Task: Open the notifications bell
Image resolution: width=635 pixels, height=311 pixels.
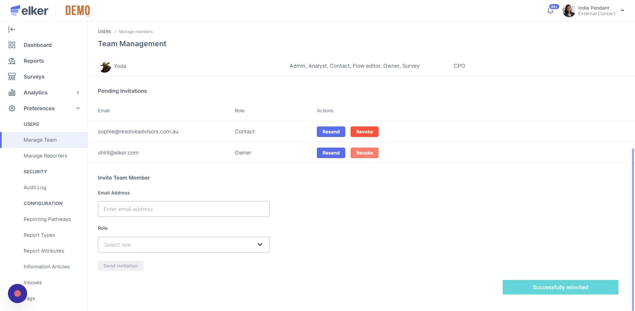Action: [550, 11]
